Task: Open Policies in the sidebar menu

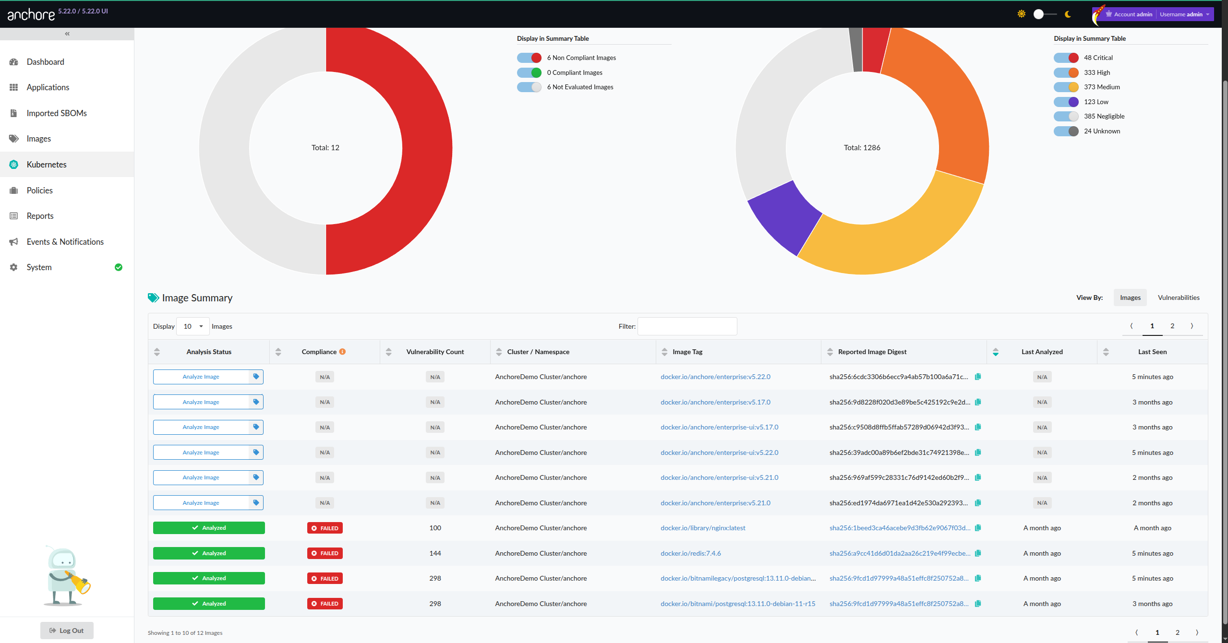Action: (x=39, y=191)
